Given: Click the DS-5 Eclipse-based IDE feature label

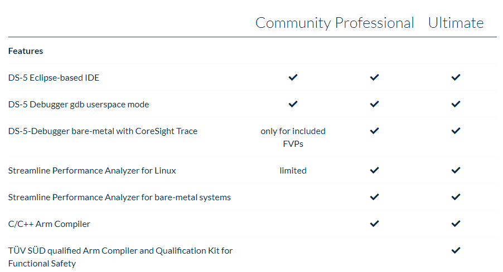Looking at the screenshot, I should pyautogui.click(x=54, y=78).
